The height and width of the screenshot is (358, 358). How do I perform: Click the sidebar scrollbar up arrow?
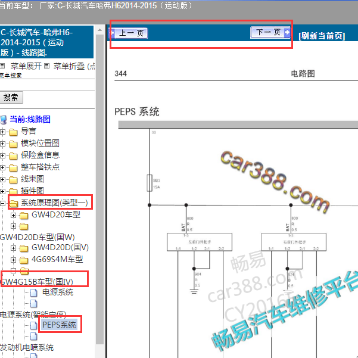(x=99, y=30)
